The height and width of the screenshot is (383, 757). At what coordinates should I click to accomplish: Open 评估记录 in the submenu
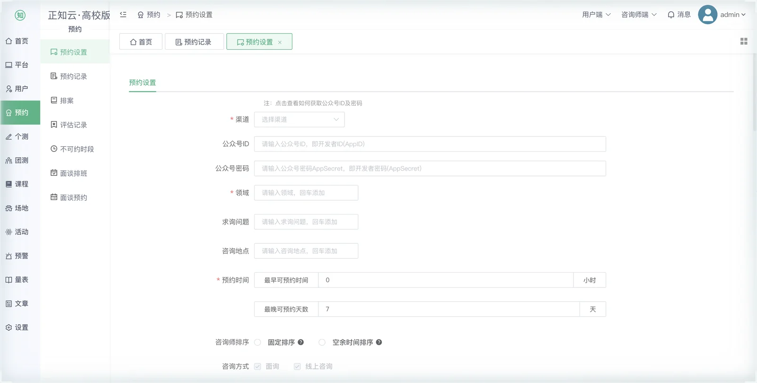point(75,125)
